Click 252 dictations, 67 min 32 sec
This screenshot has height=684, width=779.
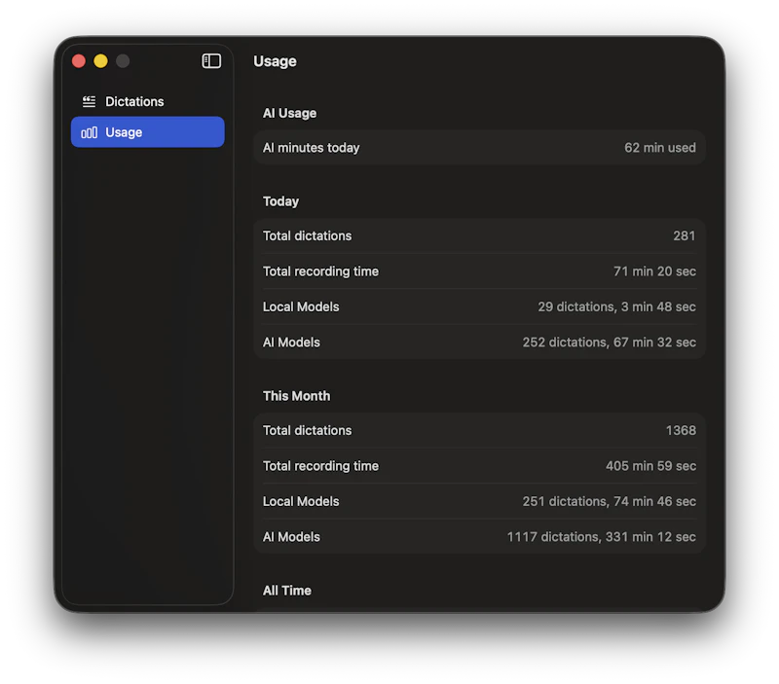(x=609, y=342)
